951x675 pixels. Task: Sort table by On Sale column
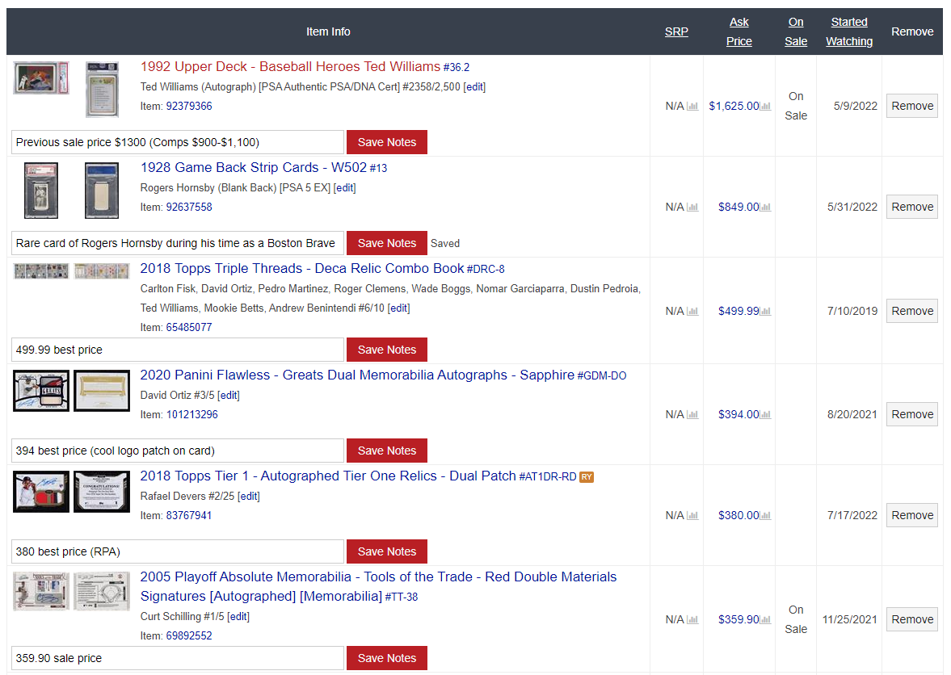(x=796, y=31)
